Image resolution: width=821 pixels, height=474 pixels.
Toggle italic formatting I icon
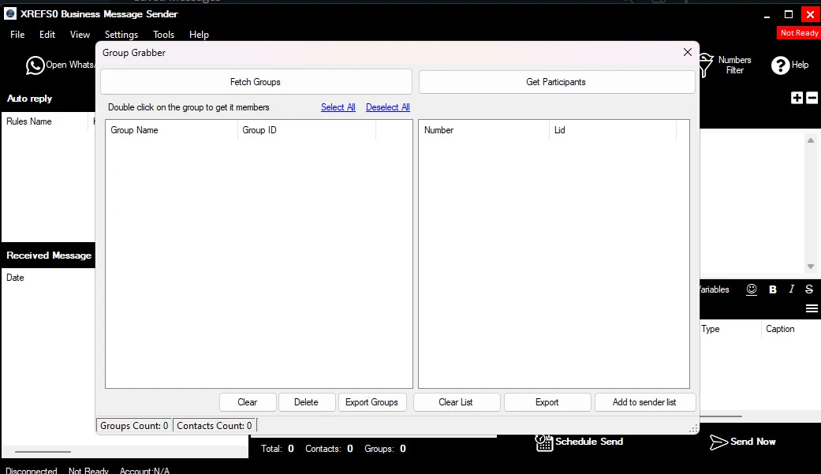pos(792,289)
